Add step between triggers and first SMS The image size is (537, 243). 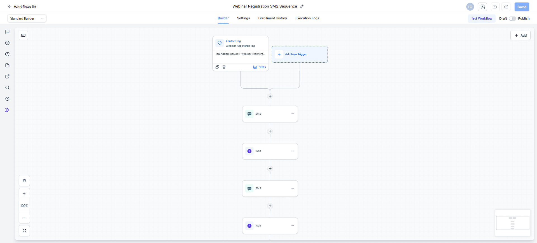270,96
